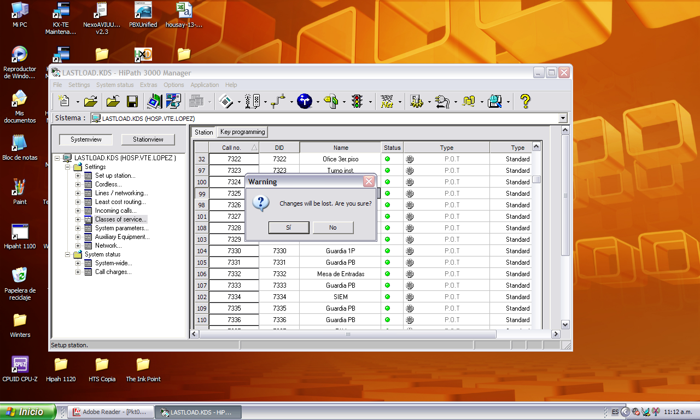700x420 pixels.
Task: Select the Station tab
Action: (204, 132)
